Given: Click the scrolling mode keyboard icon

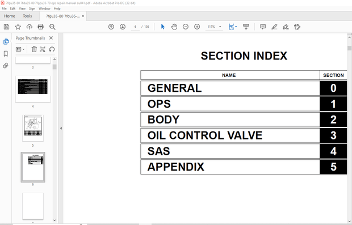Looking at the screenshot, I should tap(246, 27).
